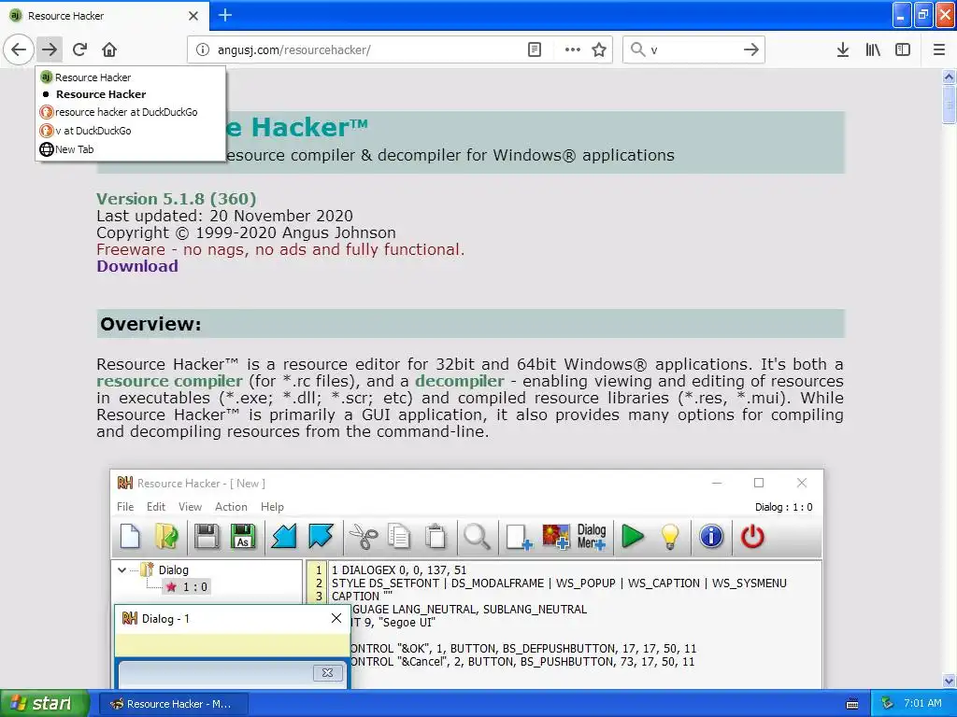Image resolution: width=957 pixels, height=717 pixels.
Task: Bookmark this page with the star
Action: (x=599, y=49)
